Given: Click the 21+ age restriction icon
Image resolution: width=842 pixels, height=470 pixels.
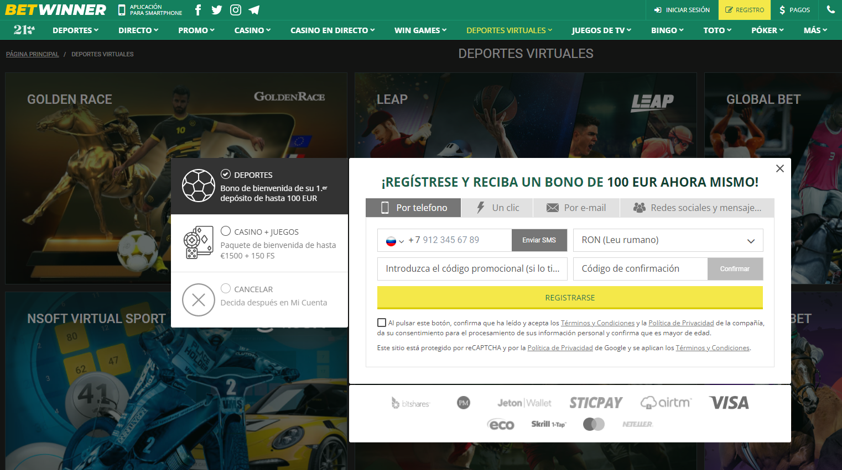Looking at the screenshot, I should [x=24, y=30].
